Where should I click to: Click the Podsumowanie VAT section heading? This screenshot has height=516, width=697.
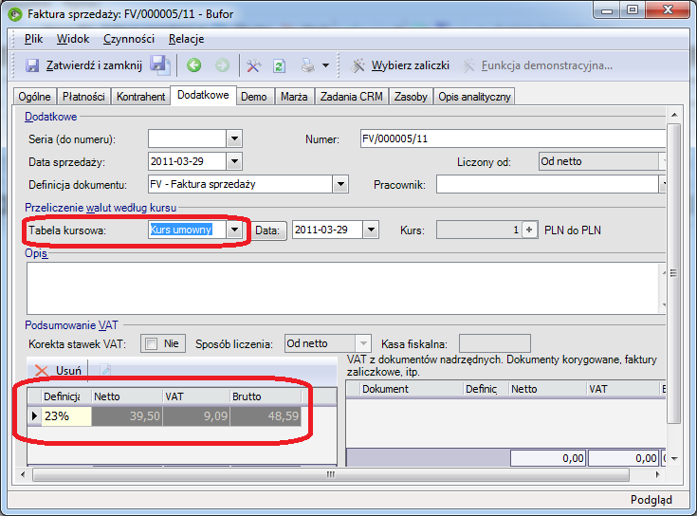point(71,325)
